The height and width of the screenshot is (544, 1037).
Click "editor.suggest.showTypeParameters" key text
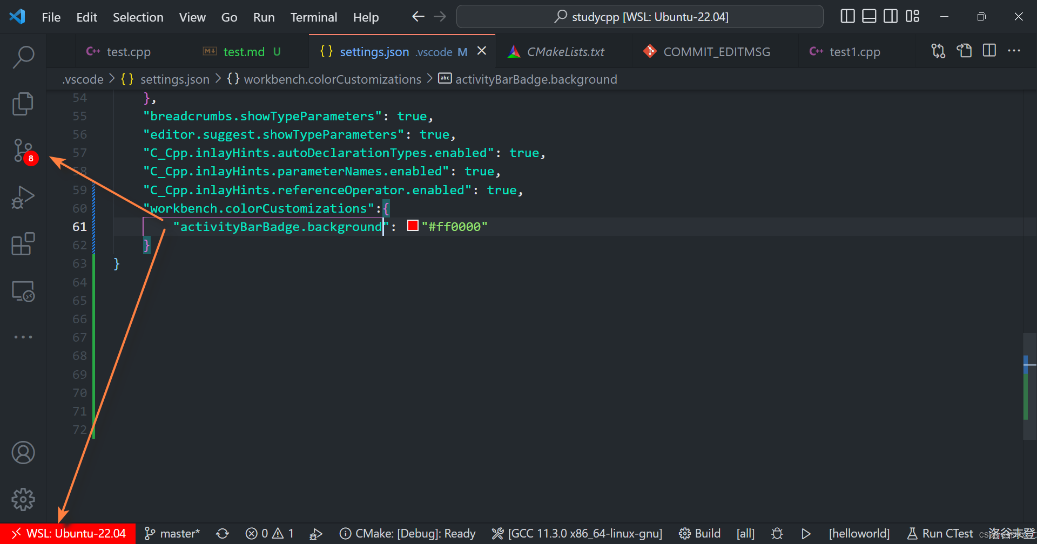274,134
